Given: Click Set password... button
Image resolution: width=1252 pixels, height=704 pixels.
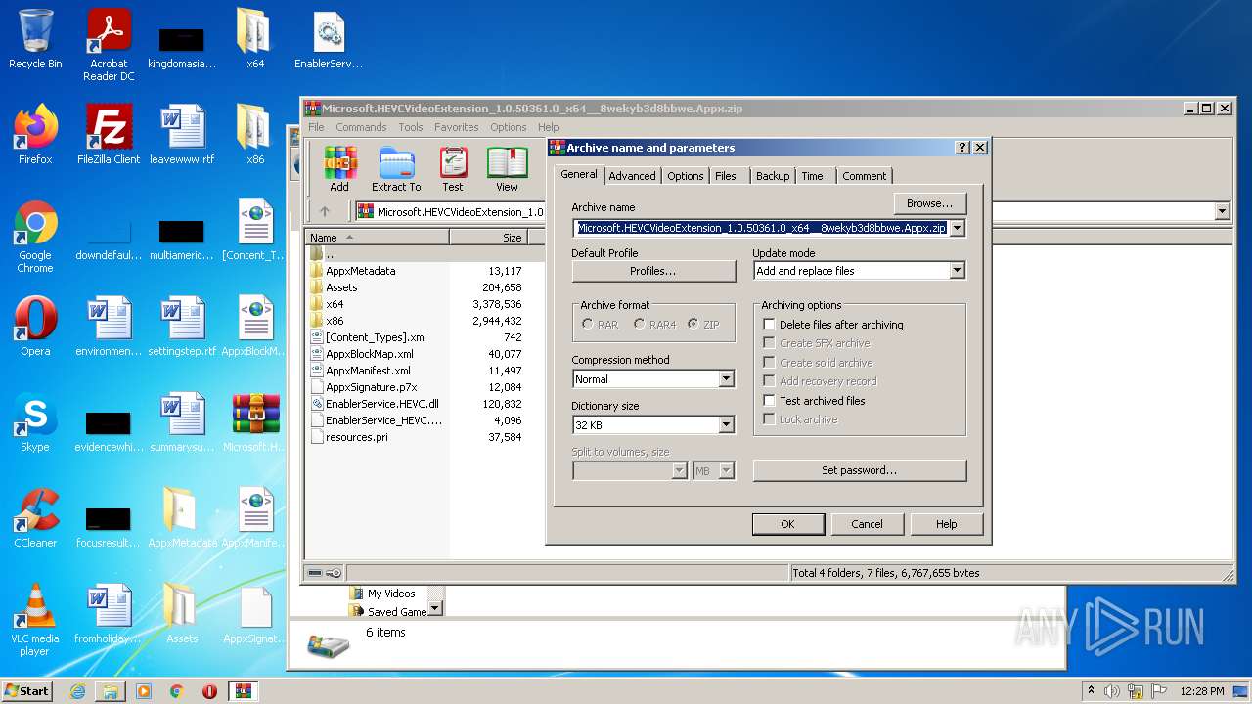Looking at the screenshot, I should [859, 470].
